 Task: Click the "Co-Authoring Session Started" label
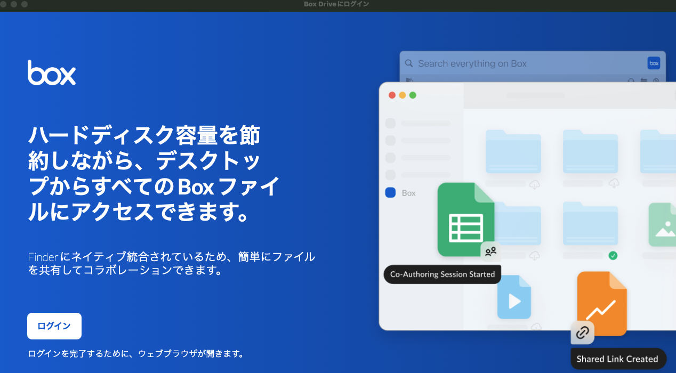442,274
